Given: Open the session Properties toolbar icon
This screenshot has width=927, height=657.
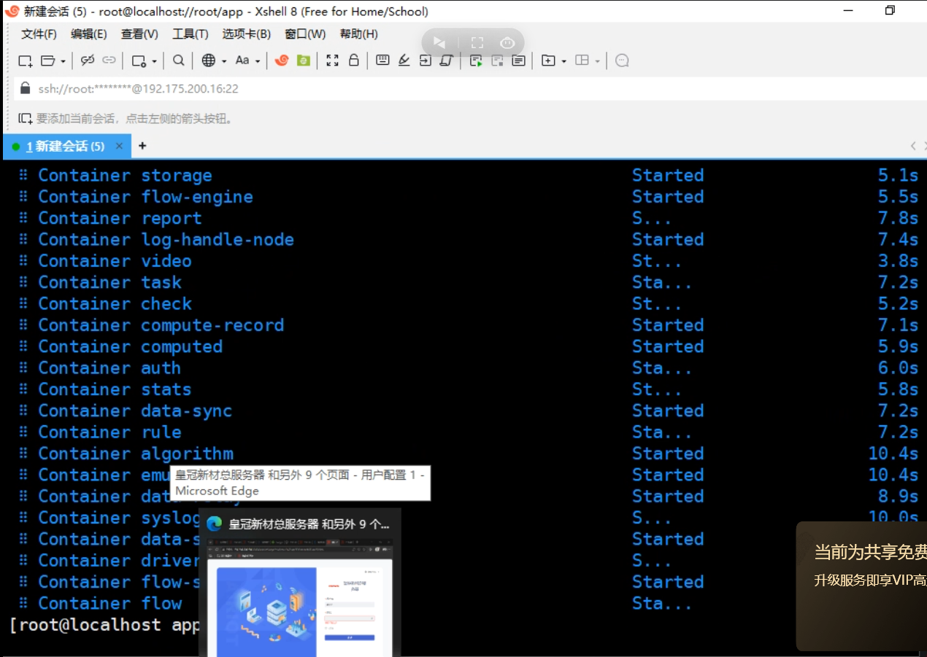Looking at the screenshot, I should pos(139,61).
